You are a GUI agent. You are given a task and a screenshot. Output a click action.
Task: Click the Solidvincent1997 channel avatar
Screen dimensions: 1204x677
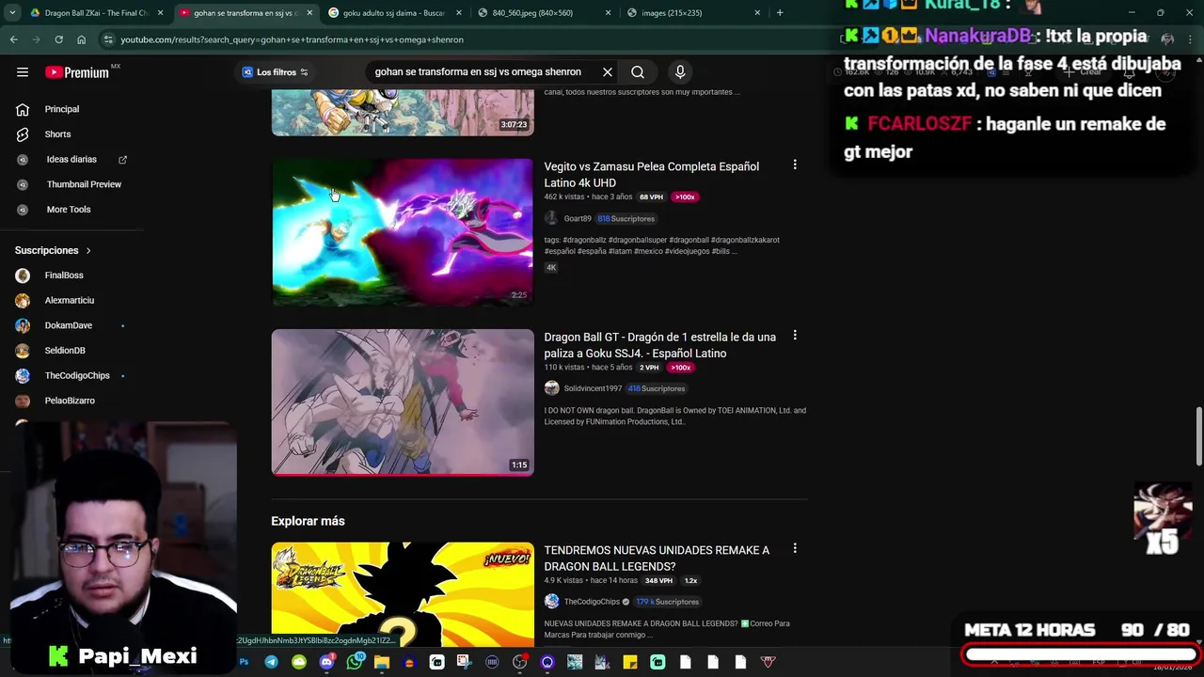pos(551,388)
